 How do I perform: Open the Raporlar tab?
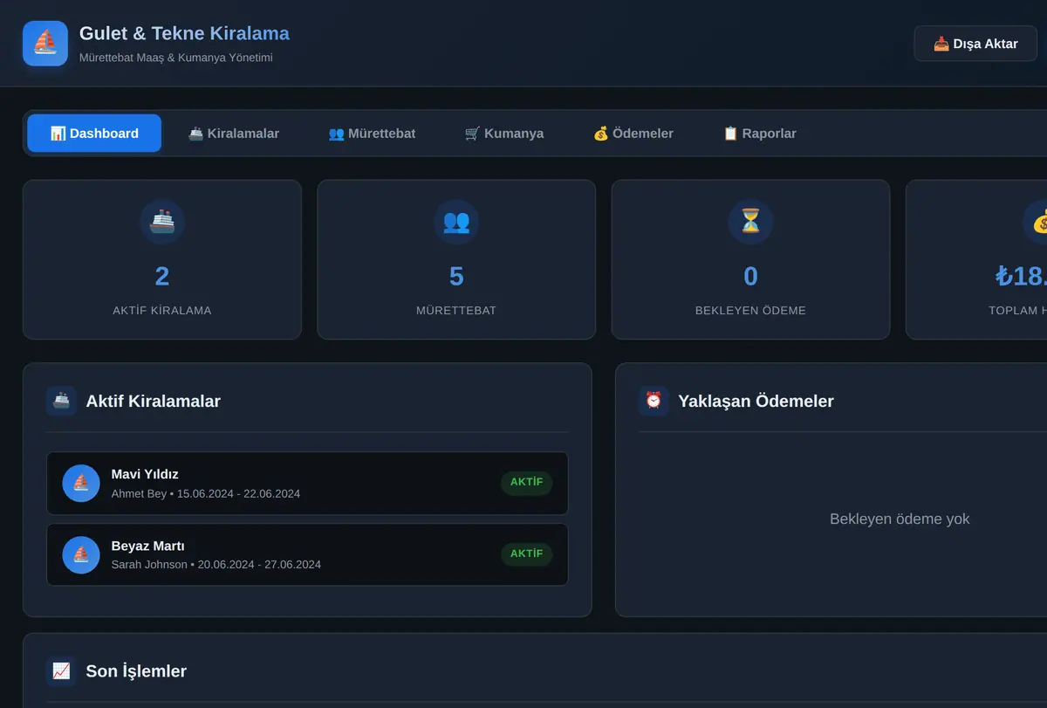click(x=760, y=134)
